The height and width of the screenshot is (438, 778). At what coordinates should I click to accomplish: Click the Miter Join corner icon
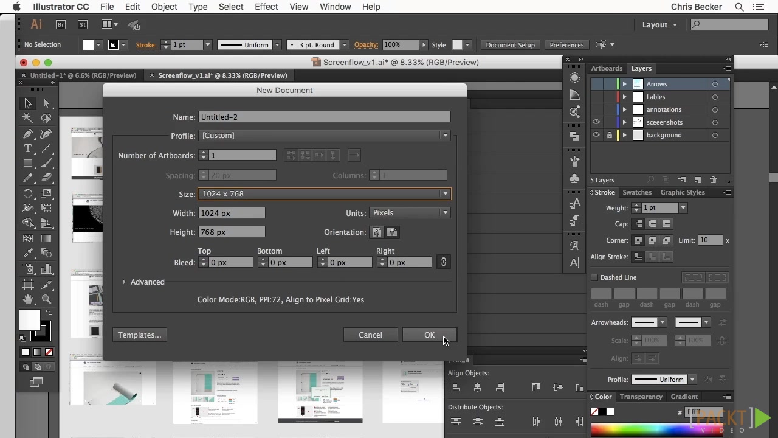tap(638, 240)
